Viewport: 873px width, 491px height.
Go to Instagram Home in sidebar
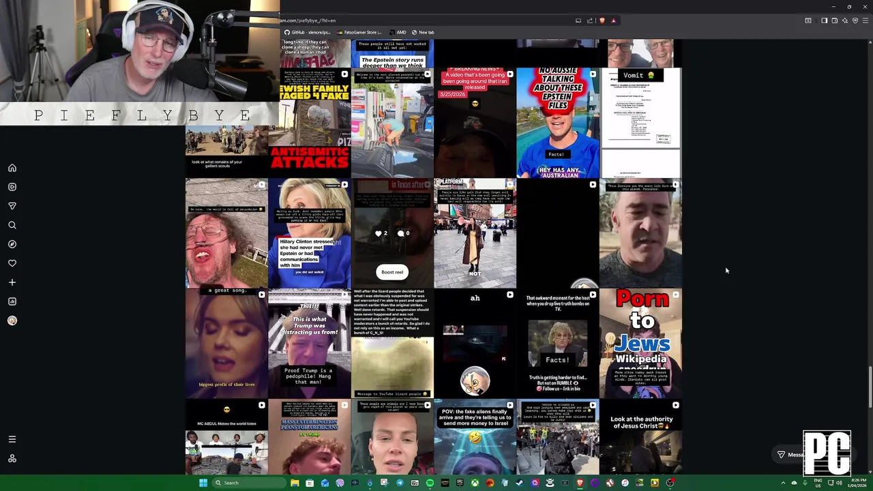[x=12, y=168]
